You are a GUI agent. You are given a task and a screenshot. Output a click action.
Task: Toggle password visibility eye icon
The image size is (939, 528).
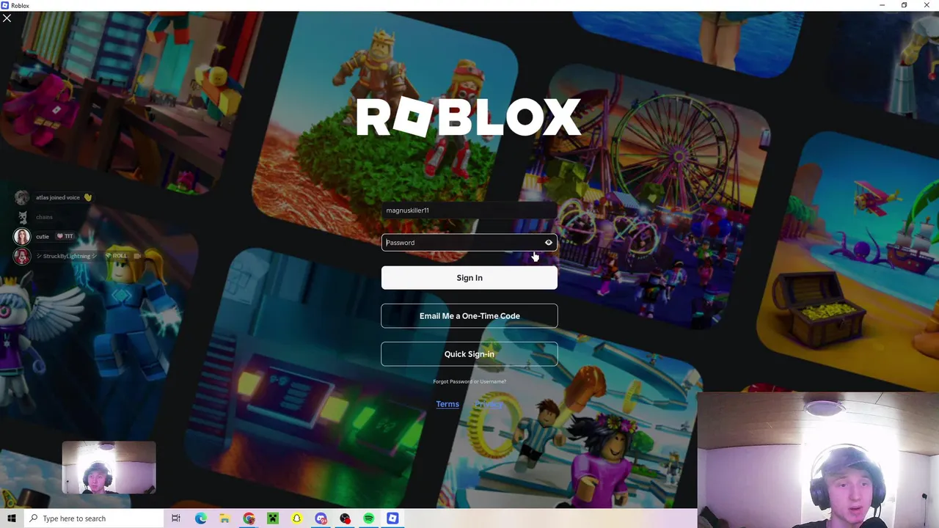(548, 243)
